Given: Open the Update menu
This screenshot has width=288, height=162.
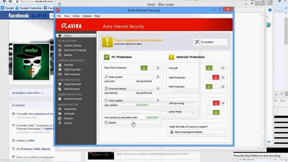Looking at the screenshot, I should [87, 16].
